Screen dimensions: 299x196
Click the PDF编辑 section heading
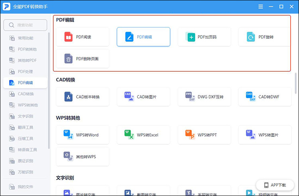coord(65,20)
